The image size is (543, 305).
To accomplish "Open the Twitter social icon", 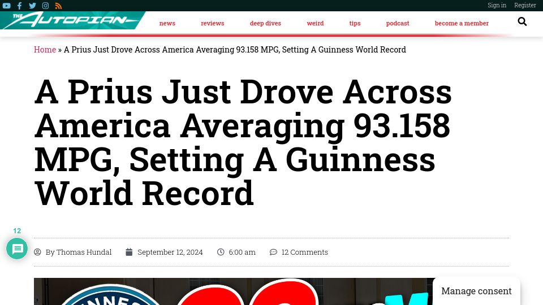I will [33, 6].
